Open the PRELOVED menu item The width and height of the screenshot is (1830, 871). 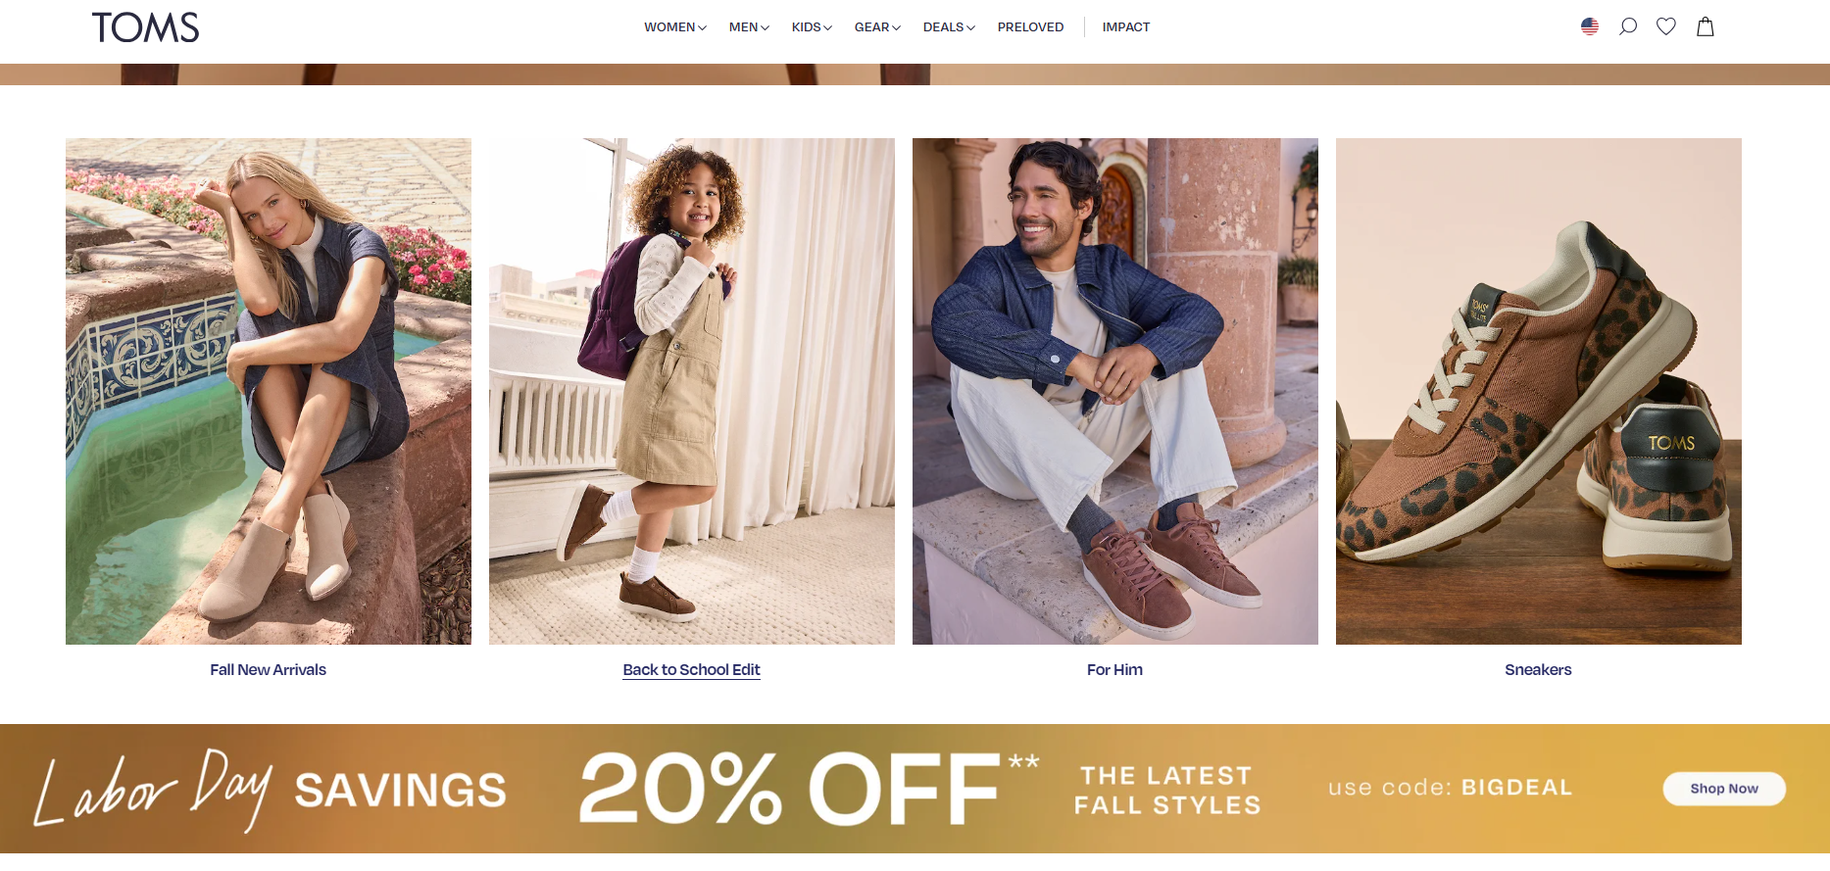[x=1030, y=27]
